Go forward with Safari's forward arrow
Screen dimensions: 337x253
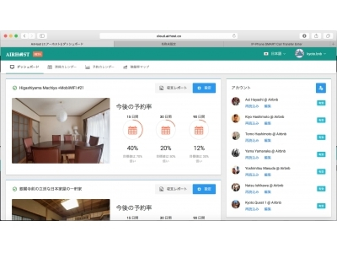(31, 36)
